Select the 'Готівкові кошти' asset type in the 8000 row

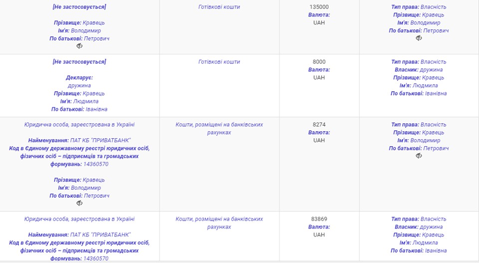[x=219, y=62]
